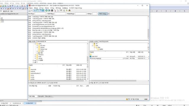Toggle local directory tree display
The image size is (189, 106).
(38, 11)
